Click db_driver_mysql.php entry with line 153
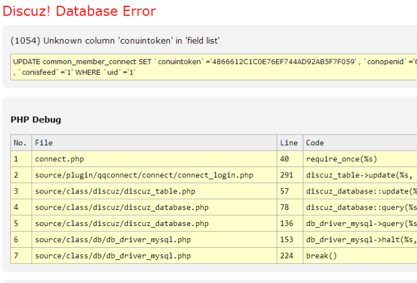Image resolution: width=417 pixels, height=283 pixels. (113, 239)
